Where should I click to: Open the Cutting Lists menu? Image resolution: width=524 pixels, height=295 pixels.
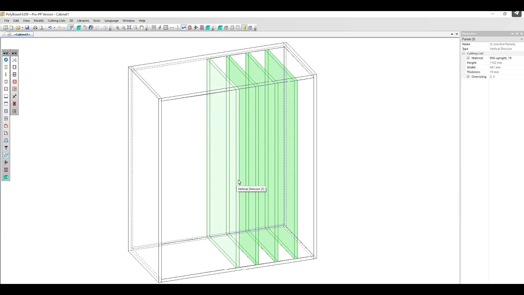pos(56,20)
